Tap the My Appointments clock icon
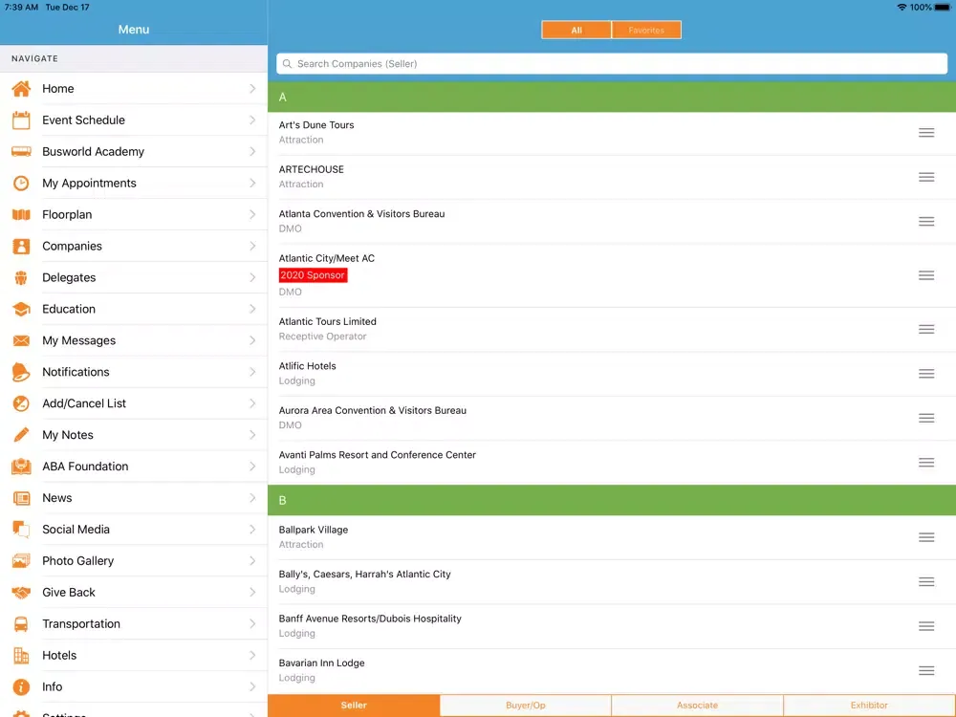This screenshot has height=717, width=956. tap(21, 183)
